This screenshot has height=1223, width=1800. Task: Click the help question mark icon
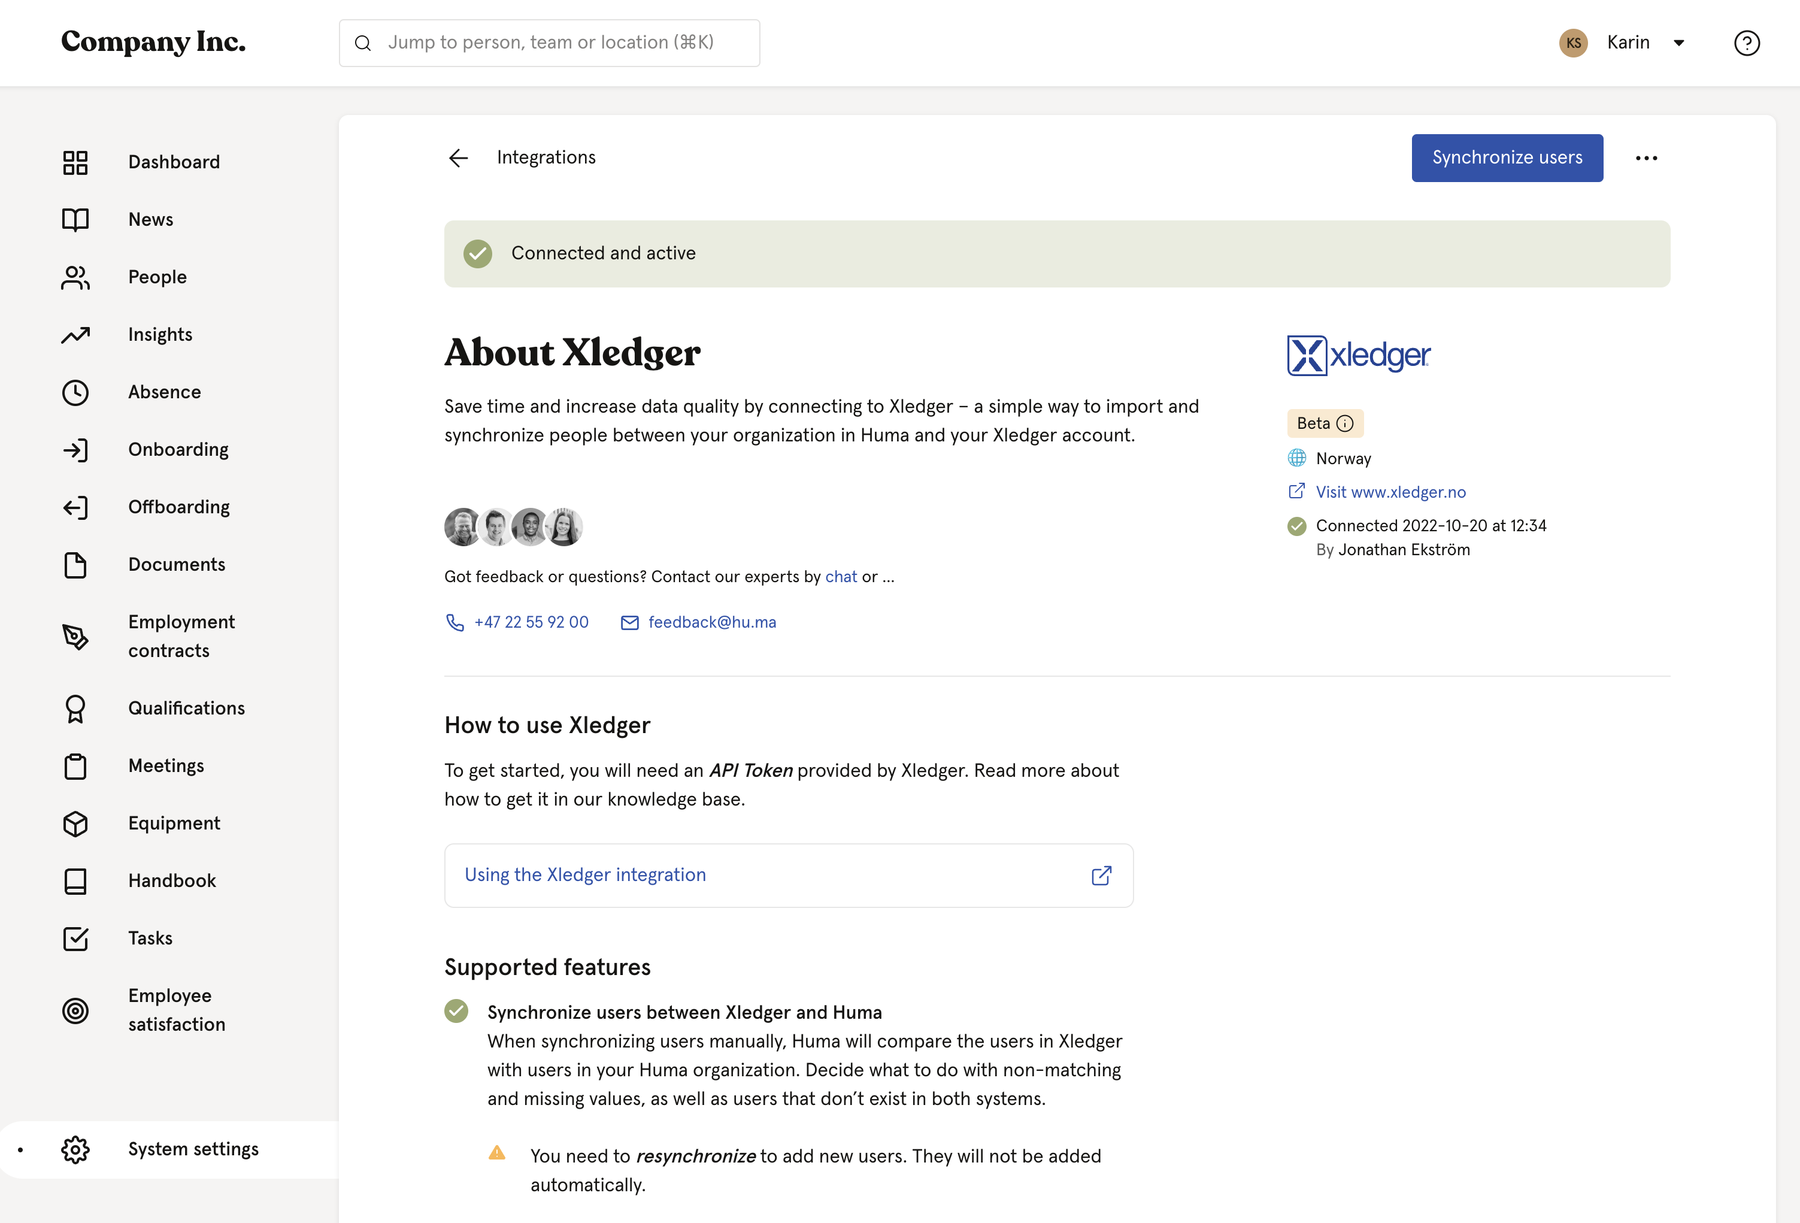[1747, 43]
